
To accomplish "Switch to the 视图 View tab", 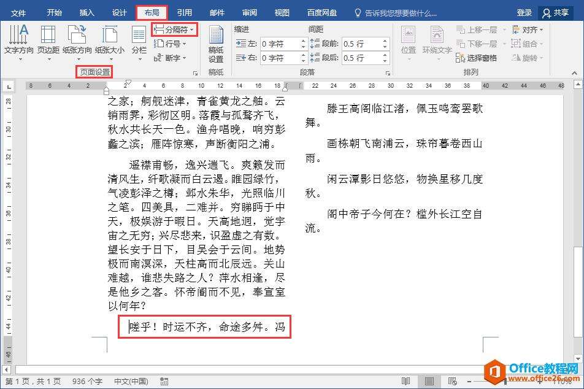I will coord(282,13).
